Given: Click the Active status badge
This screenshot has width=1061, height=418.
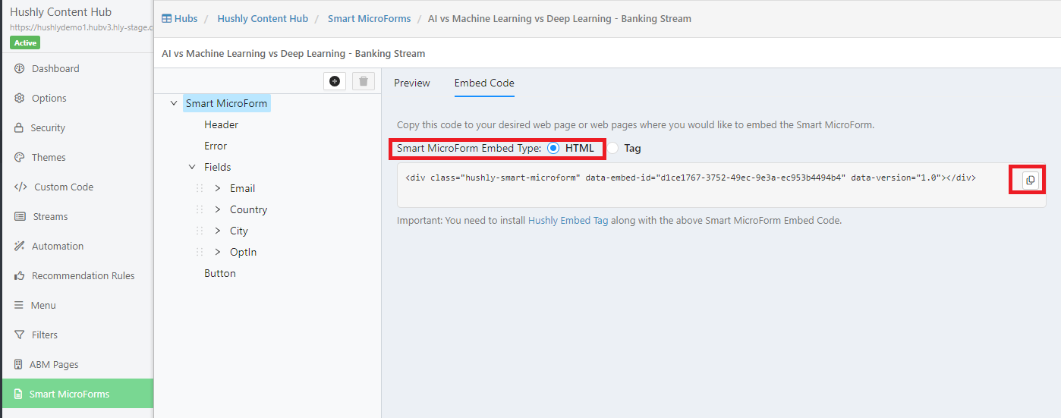Looking at the screenshot, I should point(25,42).
